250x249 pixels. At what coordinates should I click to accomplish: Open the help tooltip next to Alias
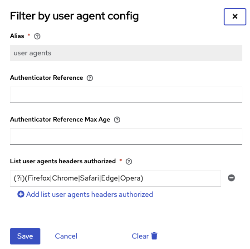click(37, 36)
